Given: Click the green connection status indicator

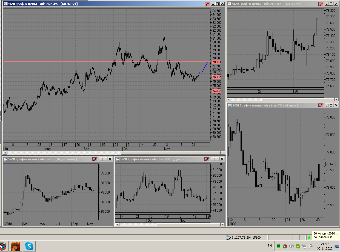Looking at the screenshot, I should coord(309,238).
